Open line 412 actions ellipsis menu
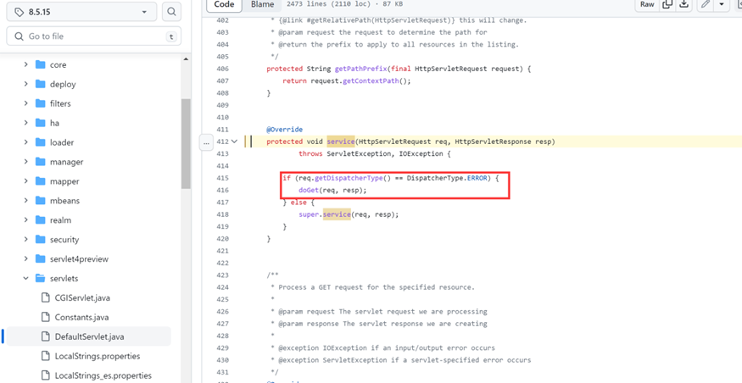Image resolution: width=742 pixels, height=383 pixels. pos(206,142)
